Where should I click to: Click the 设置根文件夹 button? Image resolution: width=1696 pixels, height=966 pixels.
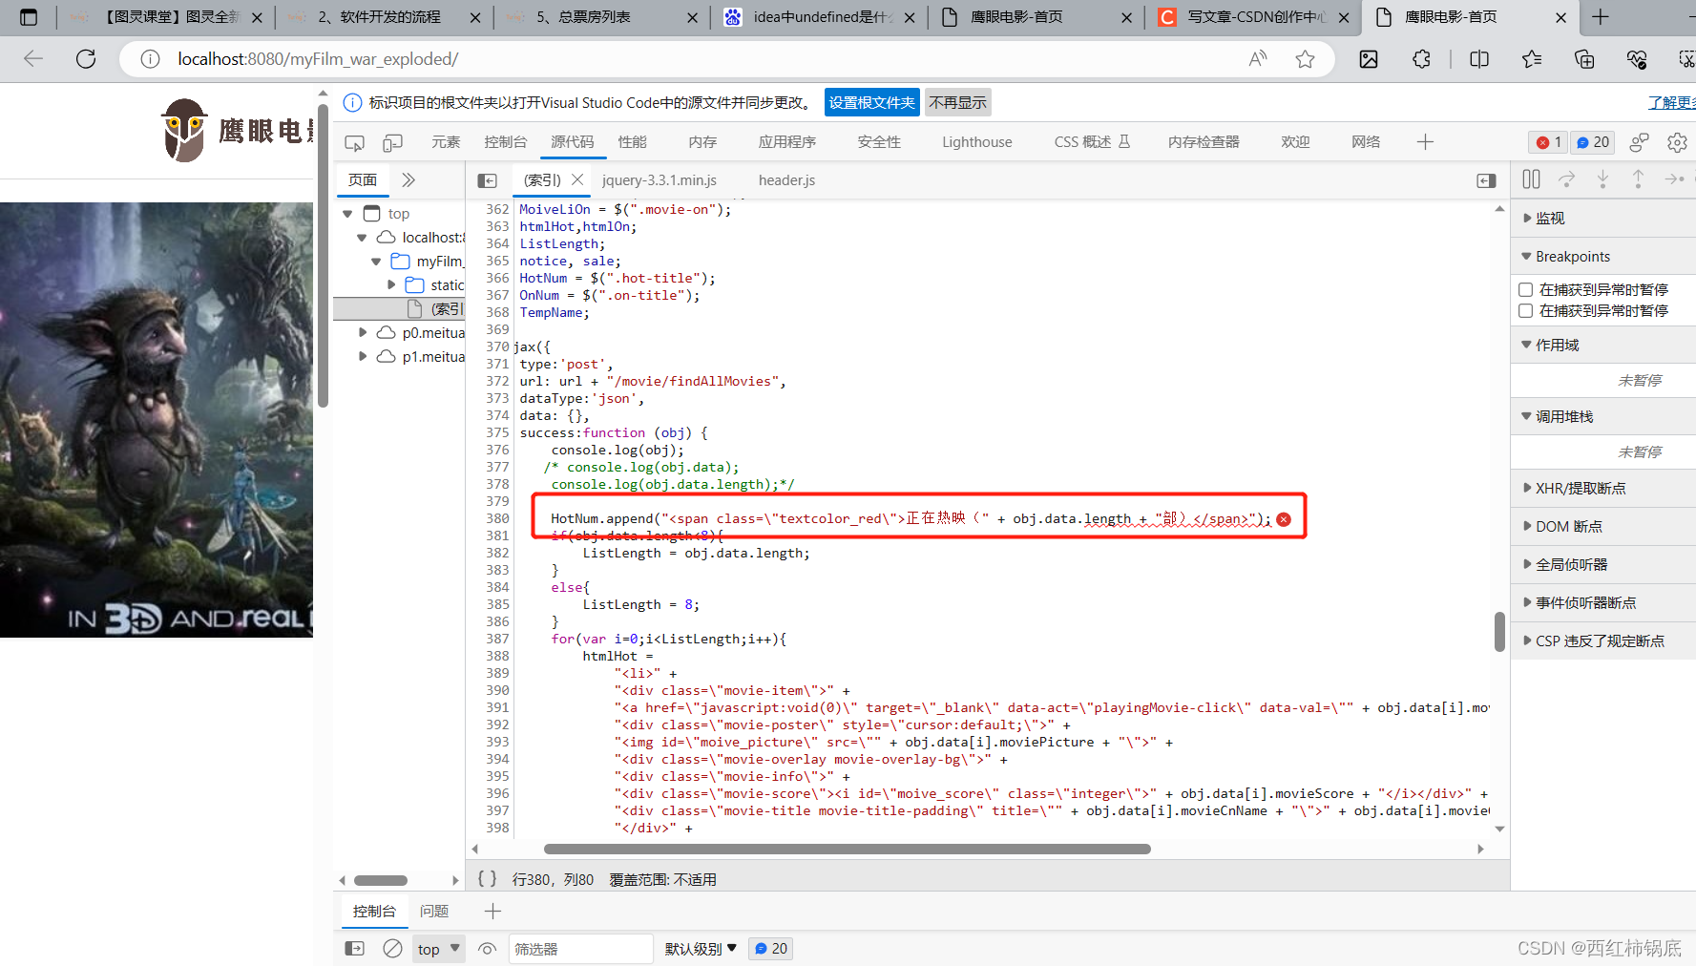(x=872, y=102)
